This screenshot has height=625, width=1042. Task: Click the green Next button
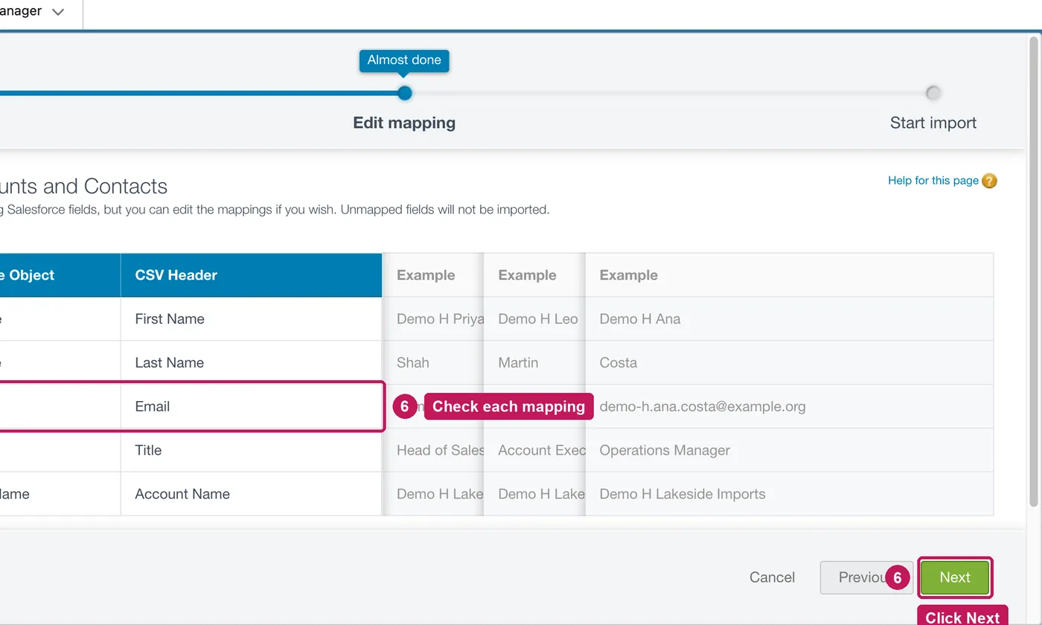coord(955,577)
